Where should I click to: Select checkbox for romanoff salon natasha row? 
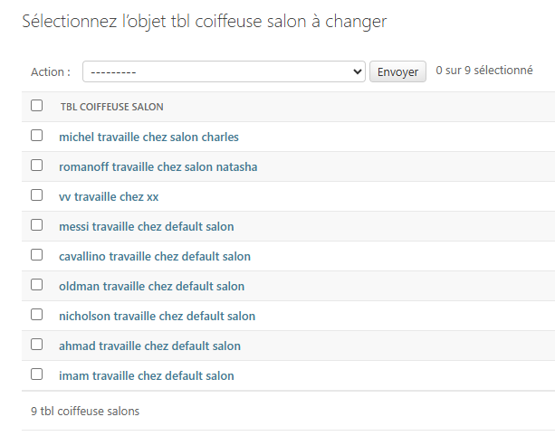(37, 166)
